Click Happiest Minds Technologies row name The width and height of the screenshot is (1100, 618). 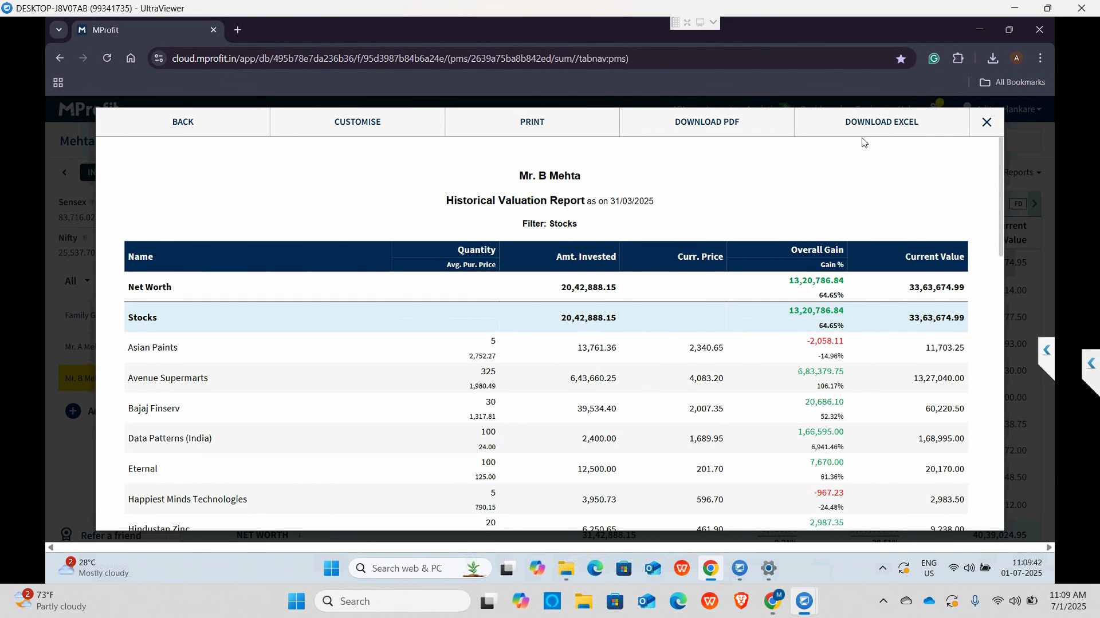188,500
